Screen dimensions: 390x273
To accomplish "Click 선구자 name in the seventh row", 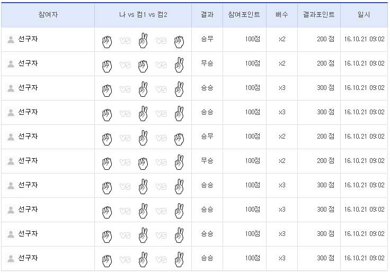I will (28, 185).
